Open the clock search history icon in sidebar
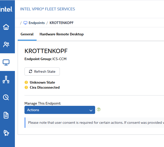Viewport: 164px width, 147px height. pyautogui.click(x=6, y=97)
